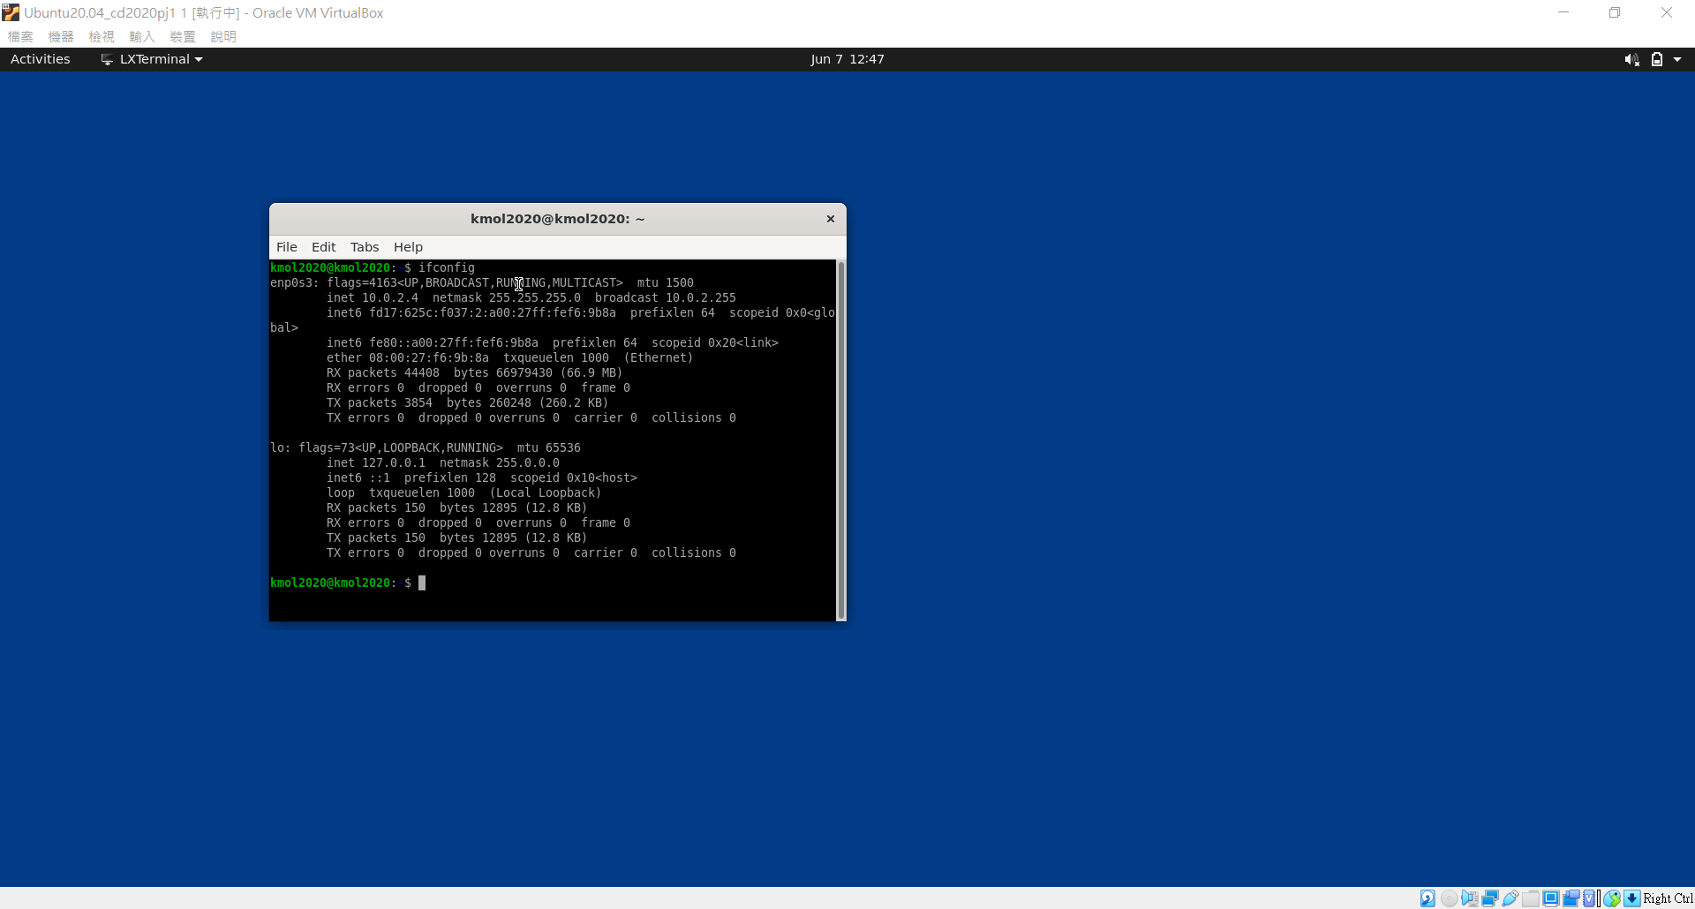
Task: Click the display settings status icon
Action: [x=1550, y=898]
